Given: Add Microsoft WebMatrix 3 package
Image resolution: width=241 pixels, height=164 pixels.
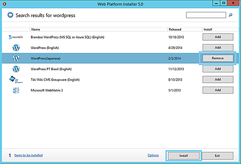Looking at the screenshot, I should tap(218, 90).
